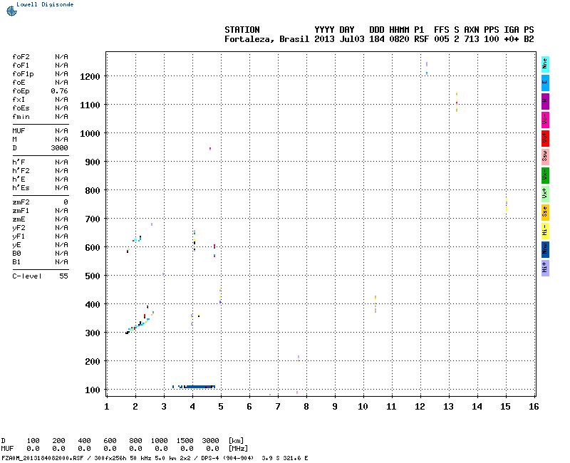Click the B0 parameter label
The image size is (570, 463).
click(x=16, y=254)
